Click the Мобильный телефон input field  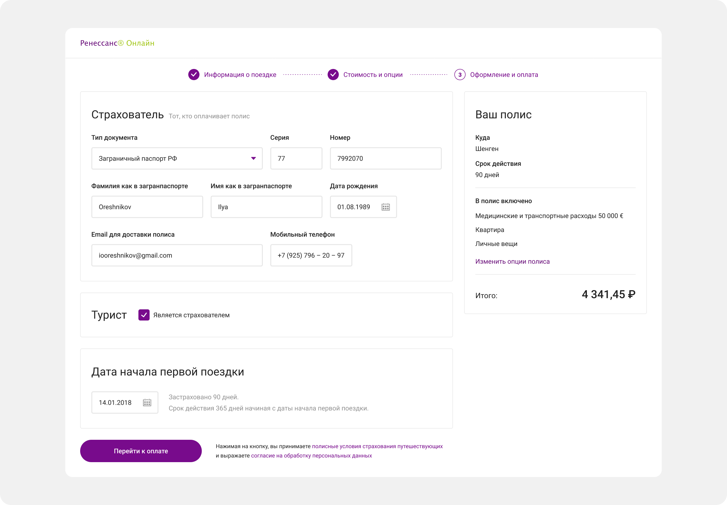coord(311,255)
